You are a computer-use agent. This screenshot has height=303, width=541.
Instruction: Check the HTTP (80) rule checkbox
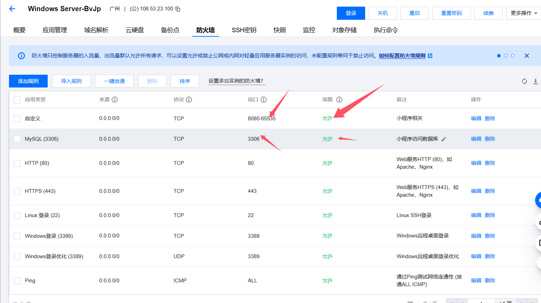pos(17,163)
